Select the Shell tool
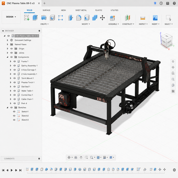 [x=87, y=18]
